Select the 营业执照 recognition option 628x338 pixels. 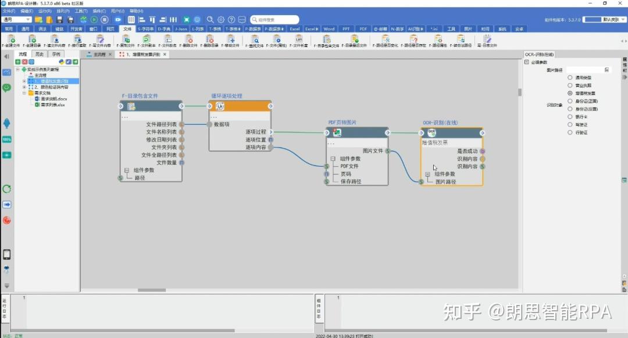coord(571,85)
